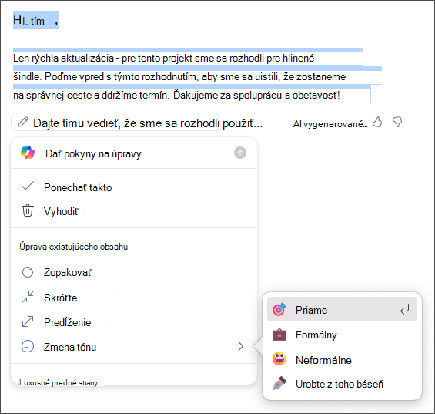The width and height of the screenshot is (435, 414).
Task: Submit edit instructions with the arrow button
Action: point(240,153)
